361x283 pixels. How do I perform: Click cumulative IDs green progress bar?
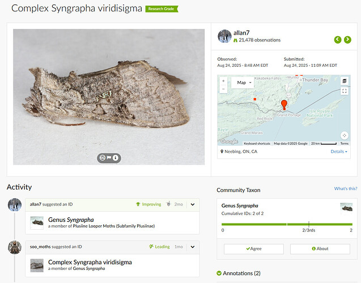[287, 224]
